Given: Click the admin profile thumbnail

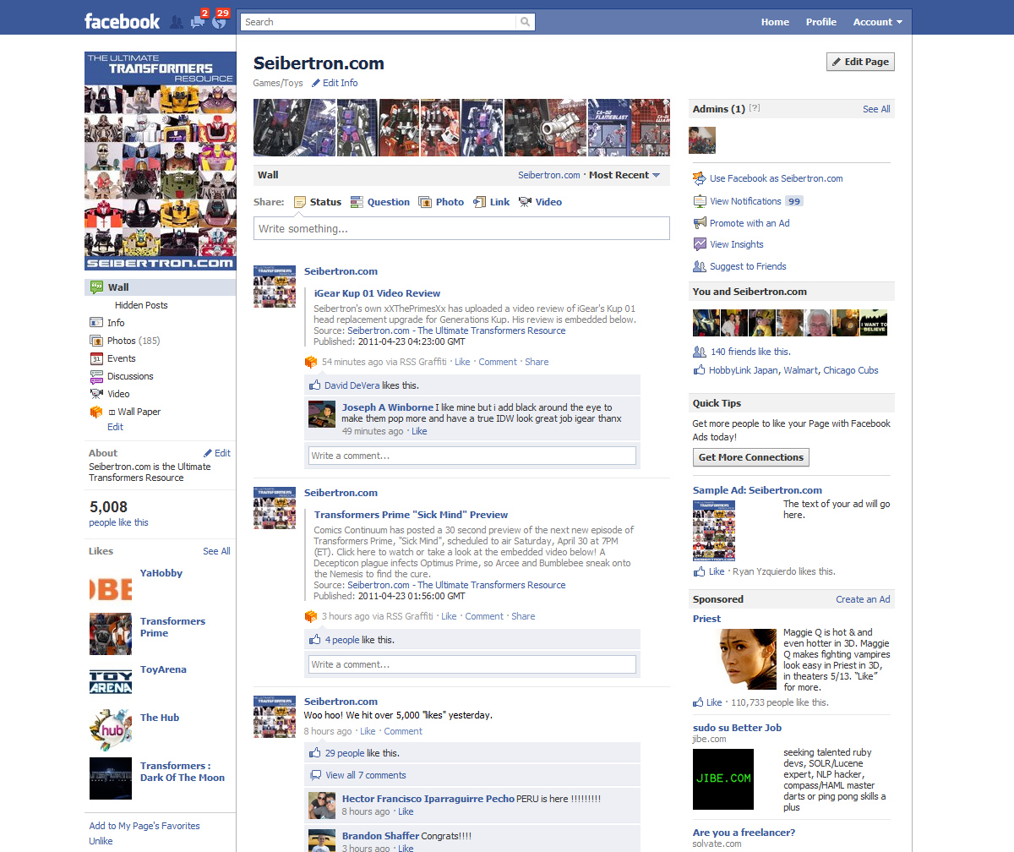Looking at the screenshot, I should (702, 140).
